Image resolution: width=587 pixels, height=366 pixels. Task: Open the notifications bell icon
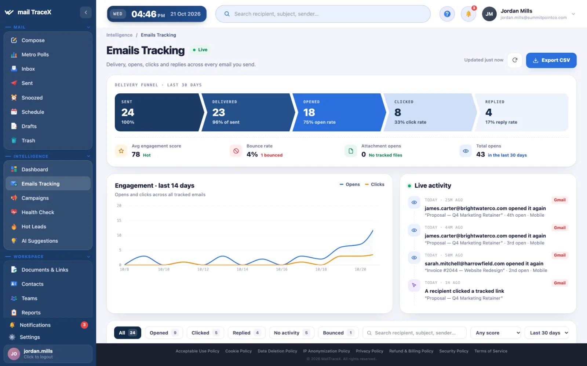click(x=468, y=14)
